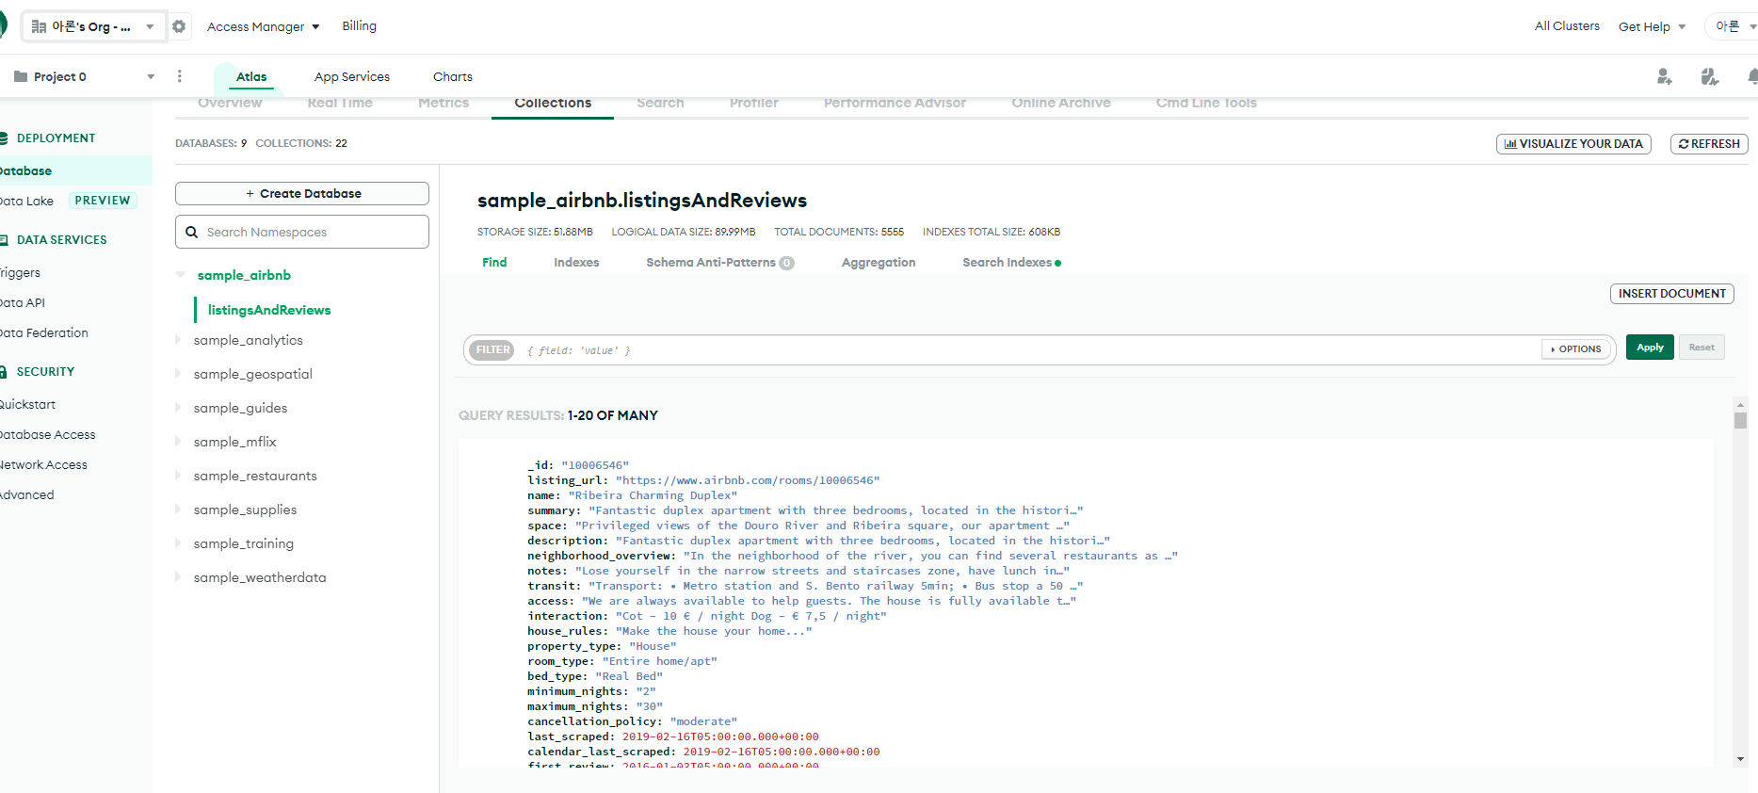1758x793 pixels.
Task: Expand the sample_mflix database
Action: pyautogui.click(x=179, y=442)
